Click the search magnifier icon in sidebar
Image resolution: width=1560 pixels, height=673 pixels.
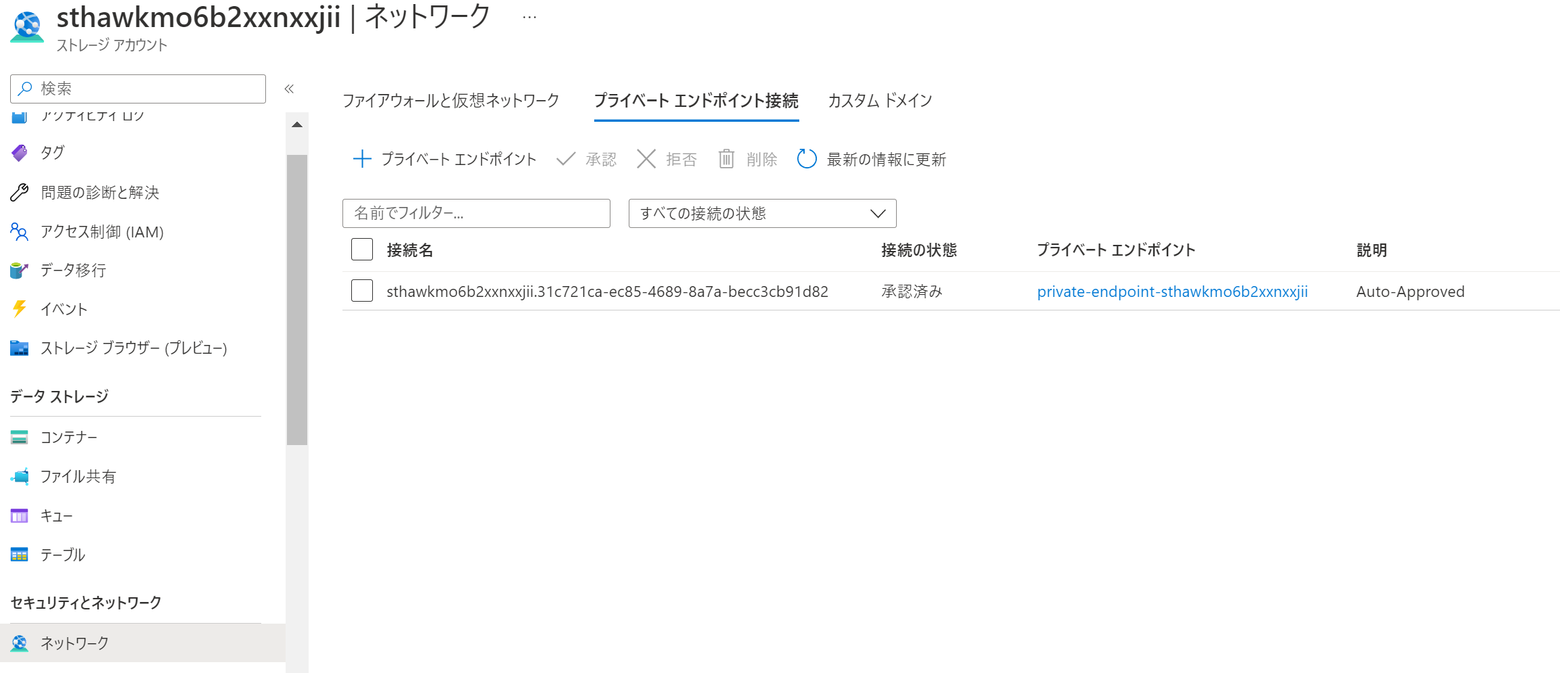[x=25, y=89]
